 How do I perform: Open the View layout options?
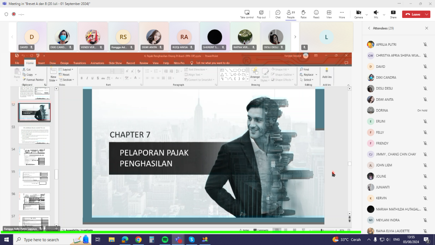[x=329, y=14]
